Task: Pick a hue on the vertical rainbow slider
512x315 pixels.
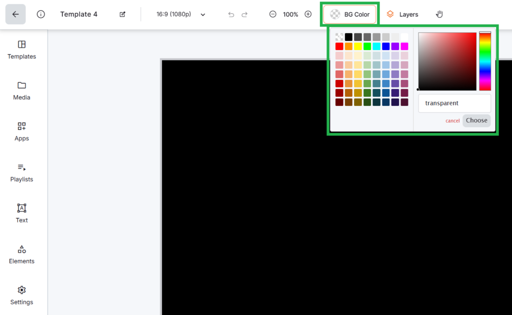Action: click(485, 60)
